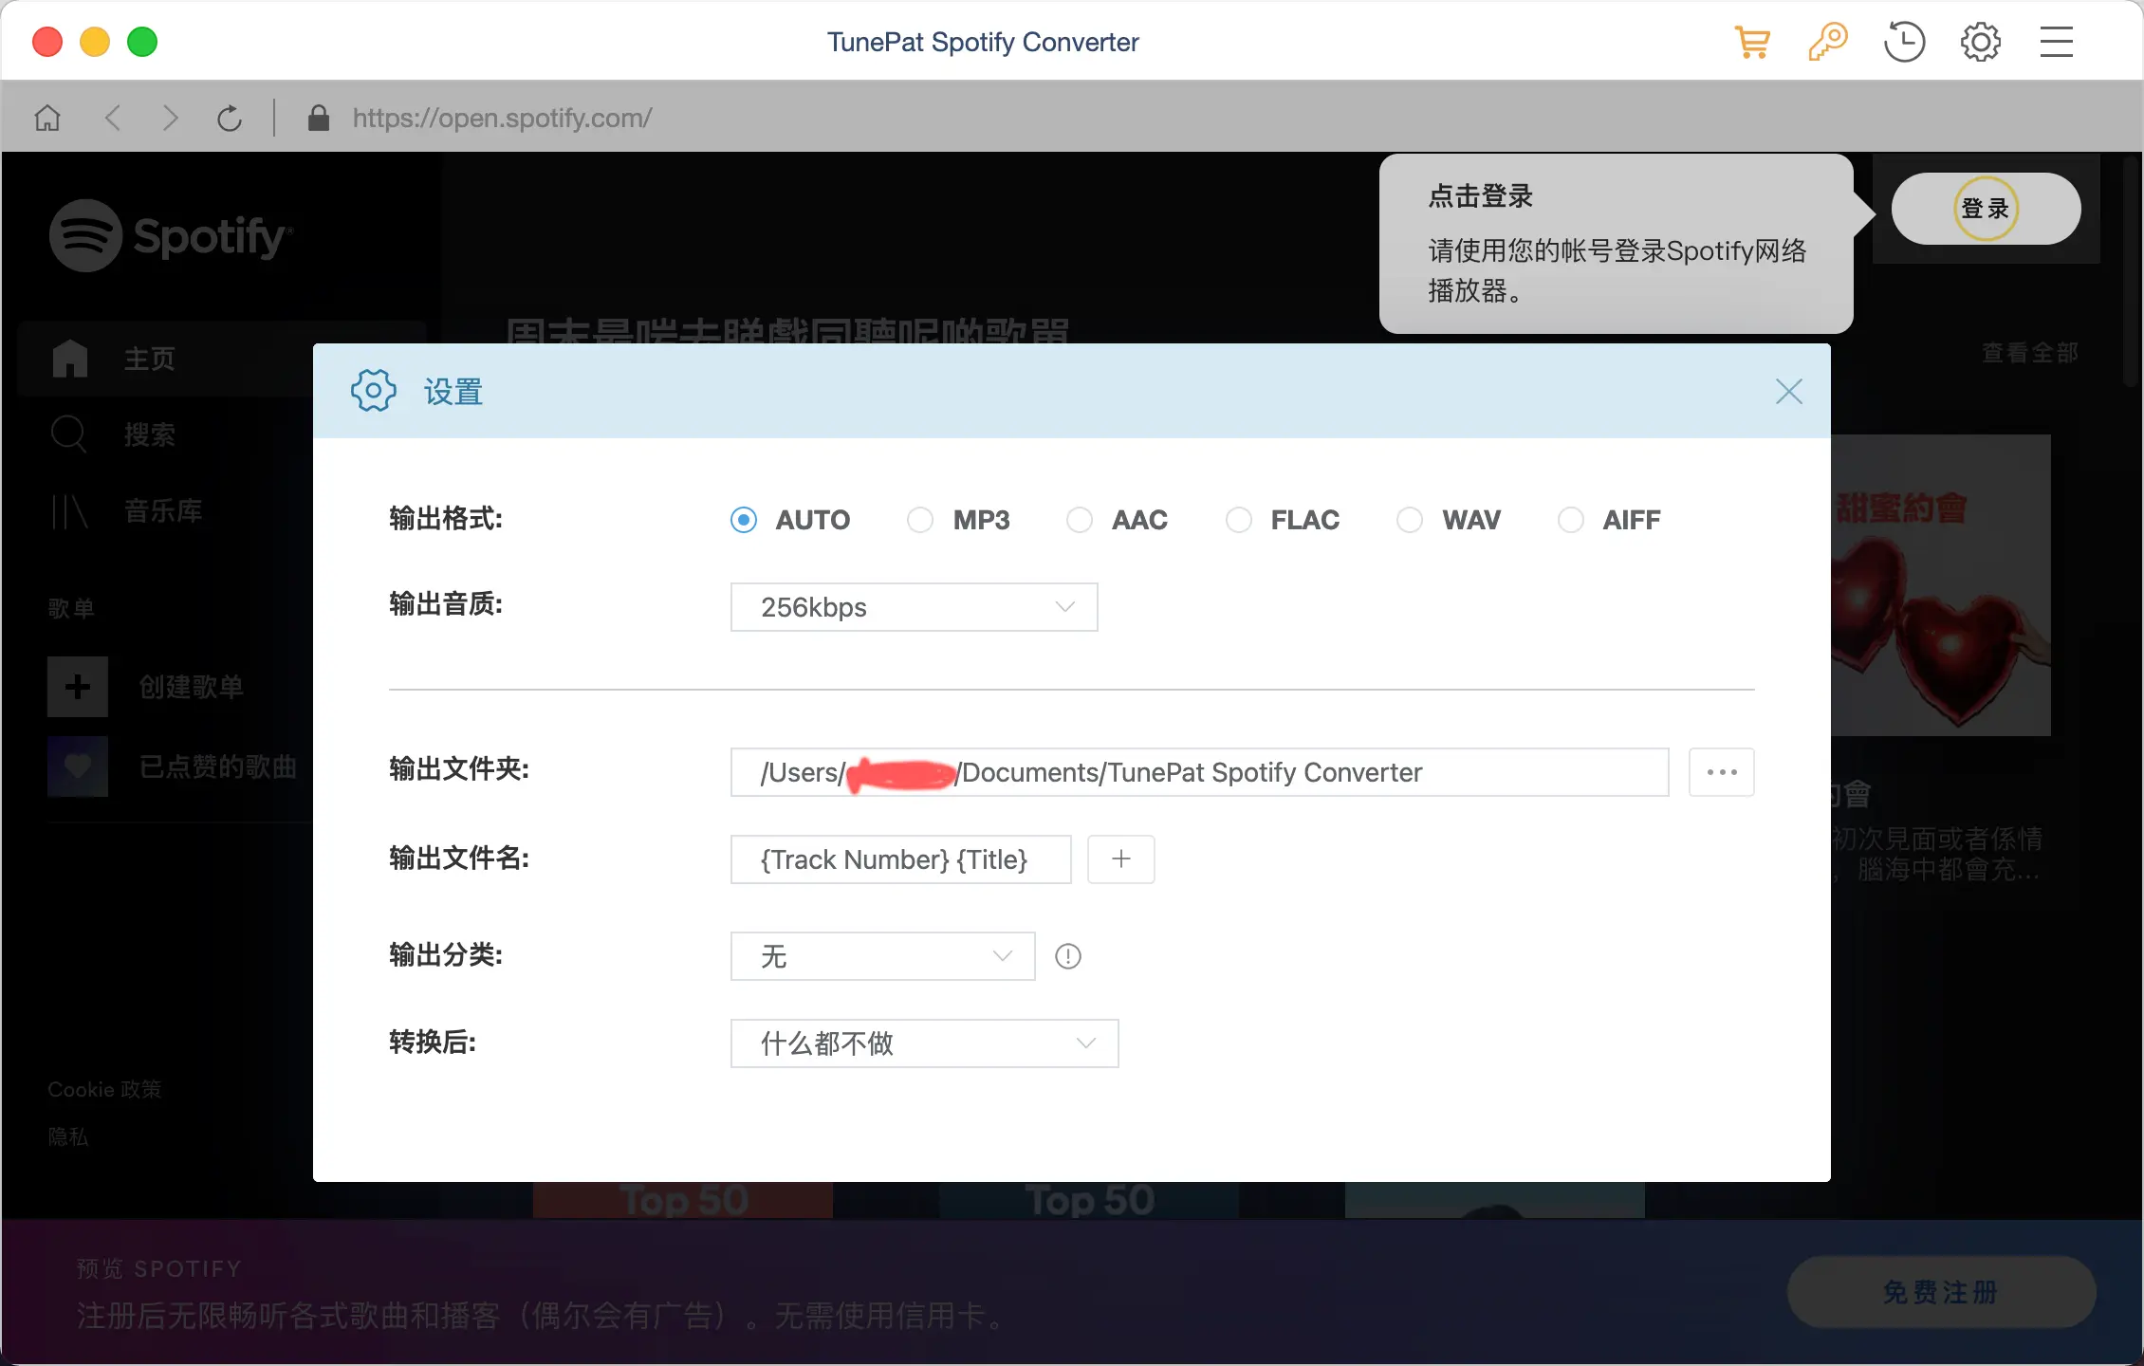2144x1366 pixels.
Task: Open 音乐库 in the Spotify sidebar
Action: pyautogui.click(x=163, y=511)
